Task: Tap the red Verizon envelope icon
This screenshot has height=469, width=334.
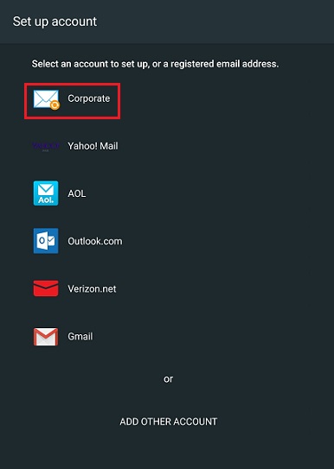Action: tap(46, 288)
